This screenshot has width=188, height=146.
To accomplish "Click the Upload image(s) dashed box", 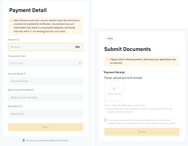I will (114, 91).
